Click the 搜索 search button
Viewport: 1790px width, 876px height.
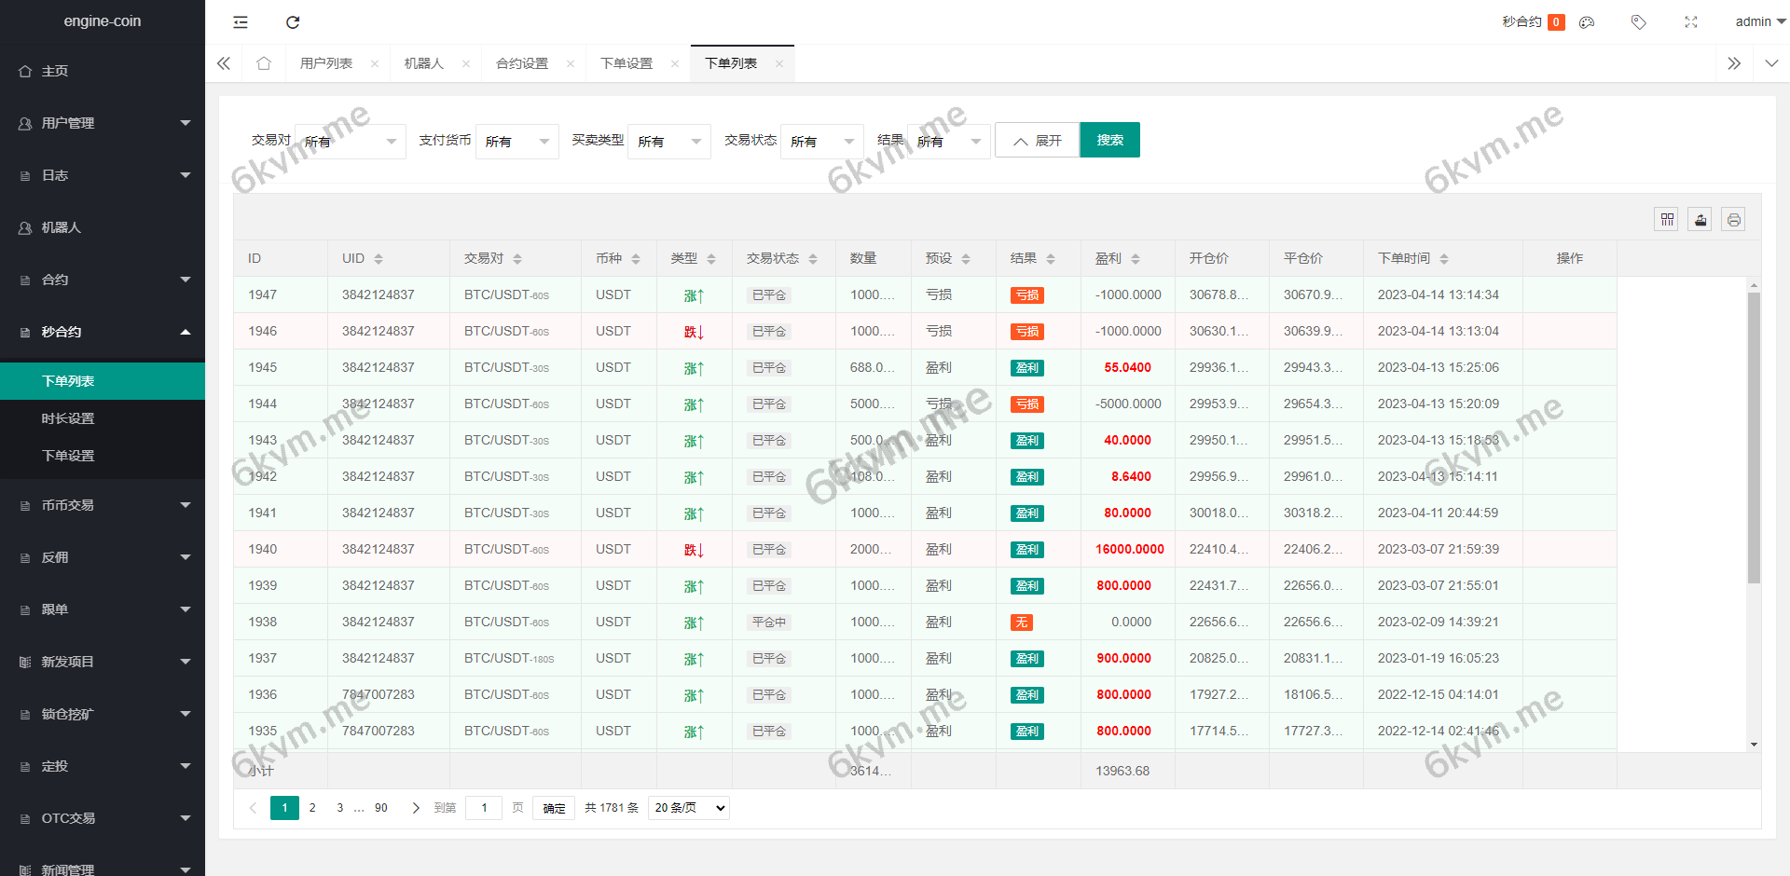coord(1109,140)
